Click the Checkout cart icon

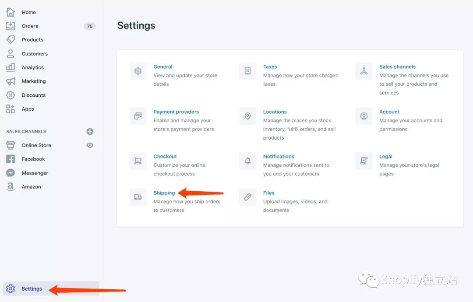[x=138, y=161]
